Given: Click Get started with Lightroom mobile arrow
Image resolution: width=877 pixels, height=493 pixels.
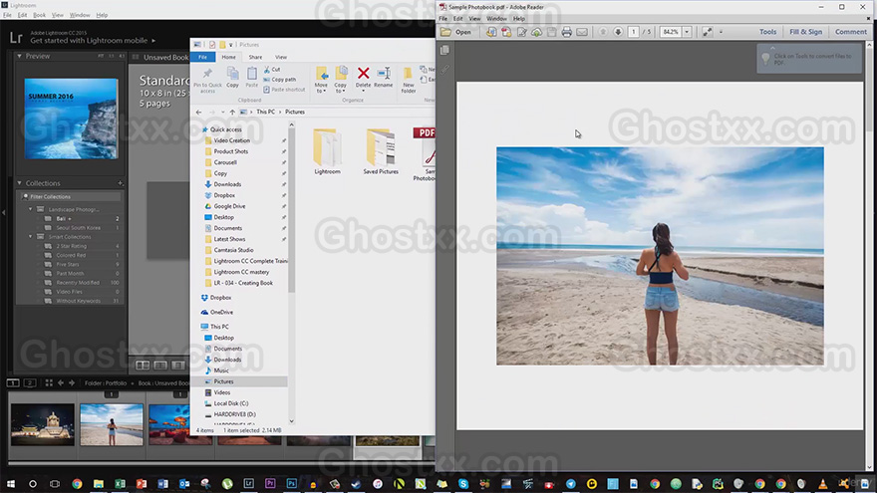Looking at the screenshot, I should (x=153, y=40).
